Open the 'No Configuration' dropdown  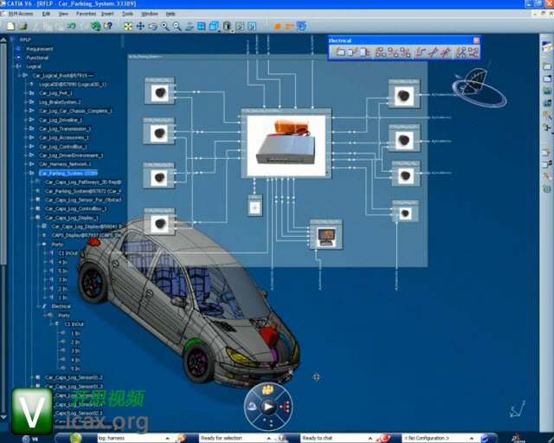(x=471, y=438)
